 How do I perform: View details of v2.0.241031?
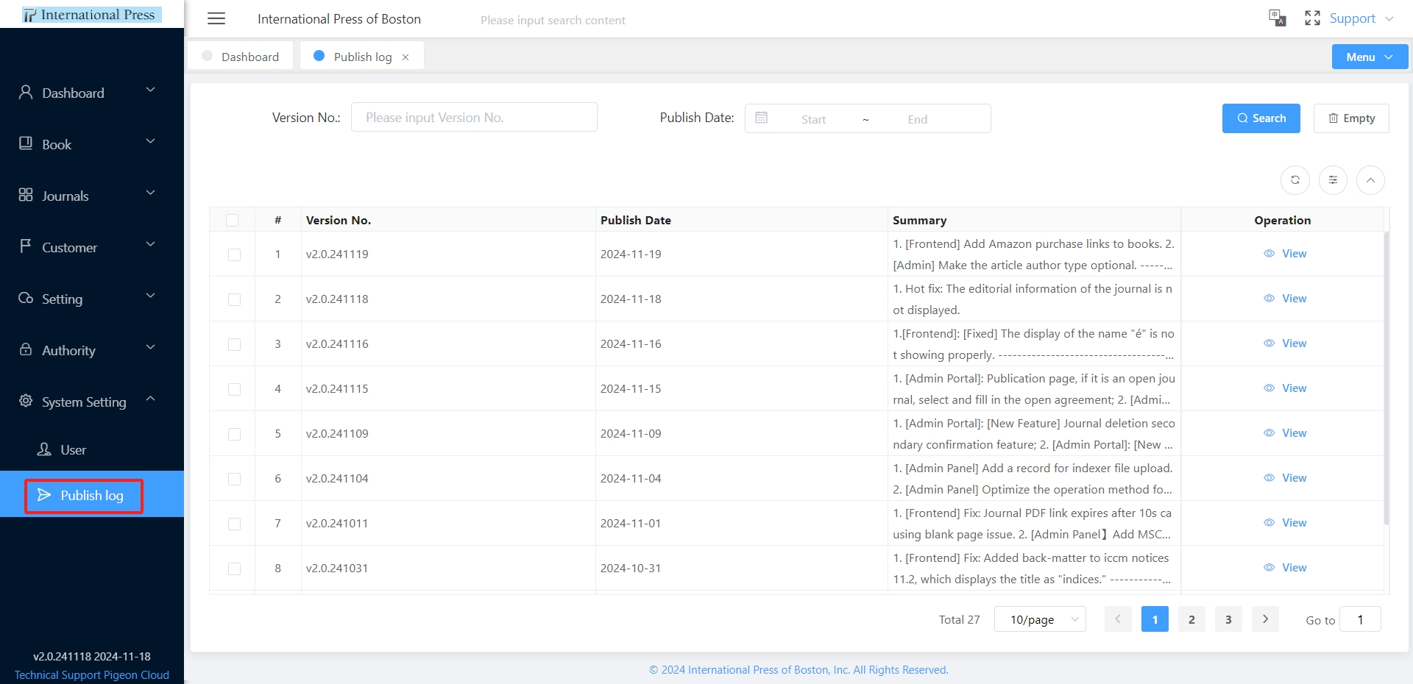pyautogui.click(x=1286, y=568)
